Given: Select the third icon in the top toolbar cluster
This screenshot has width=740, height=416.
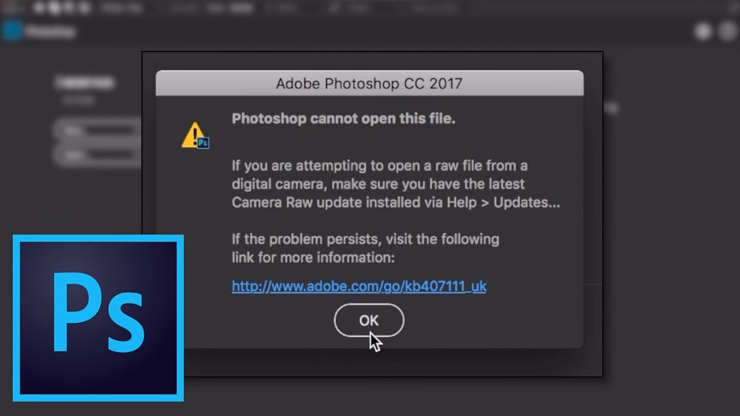Looking at the screenshot, I should 69,9.
